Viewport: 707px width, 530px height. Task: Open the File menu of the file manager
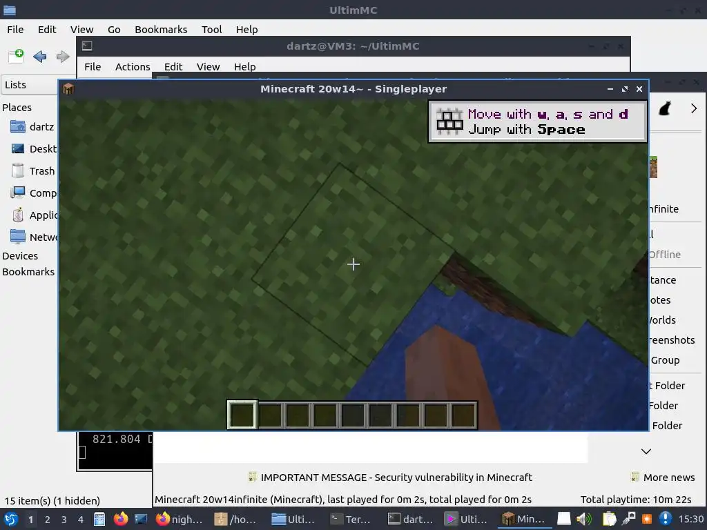15,29
